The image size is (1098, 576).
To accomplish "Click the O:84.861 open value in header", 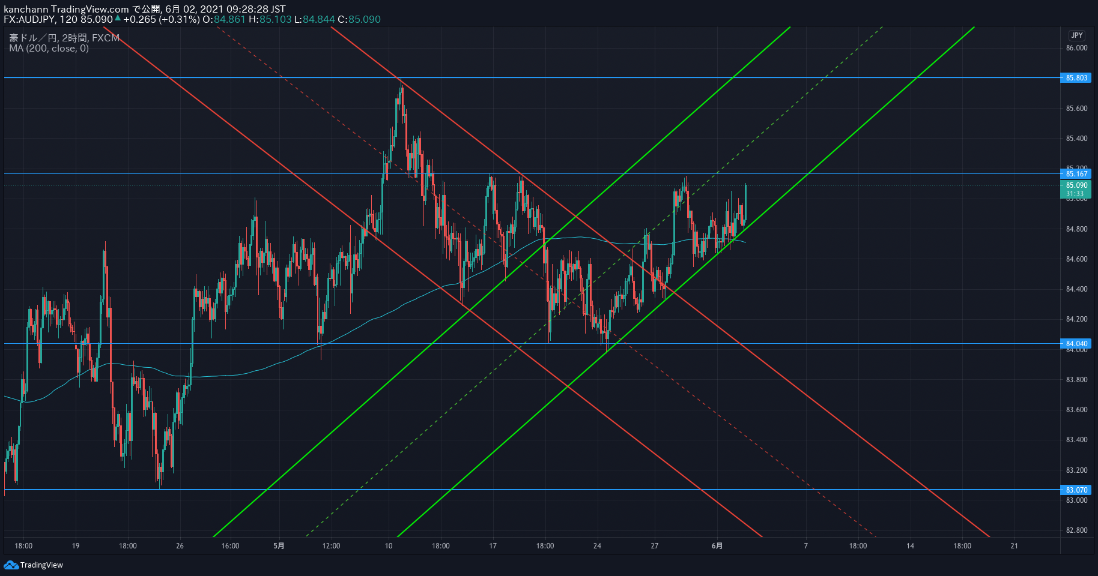I will tap(223, 19).
